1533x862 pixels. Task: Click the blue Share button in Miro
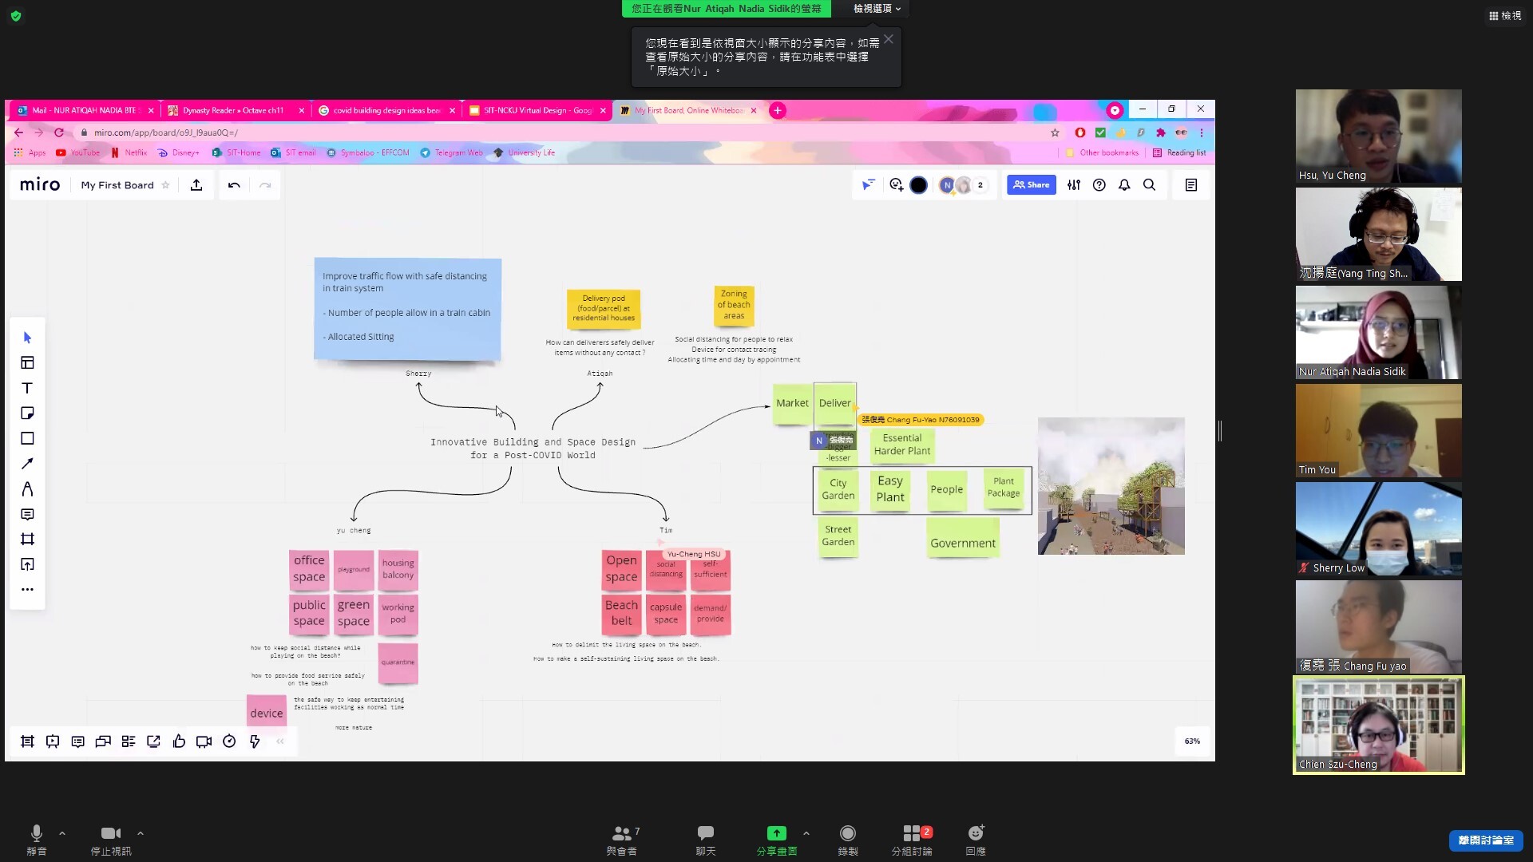point(1031,185)
